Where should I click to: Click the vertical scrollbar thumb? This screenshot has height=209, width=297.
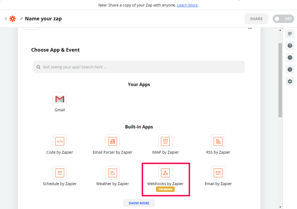coord(280,80)
